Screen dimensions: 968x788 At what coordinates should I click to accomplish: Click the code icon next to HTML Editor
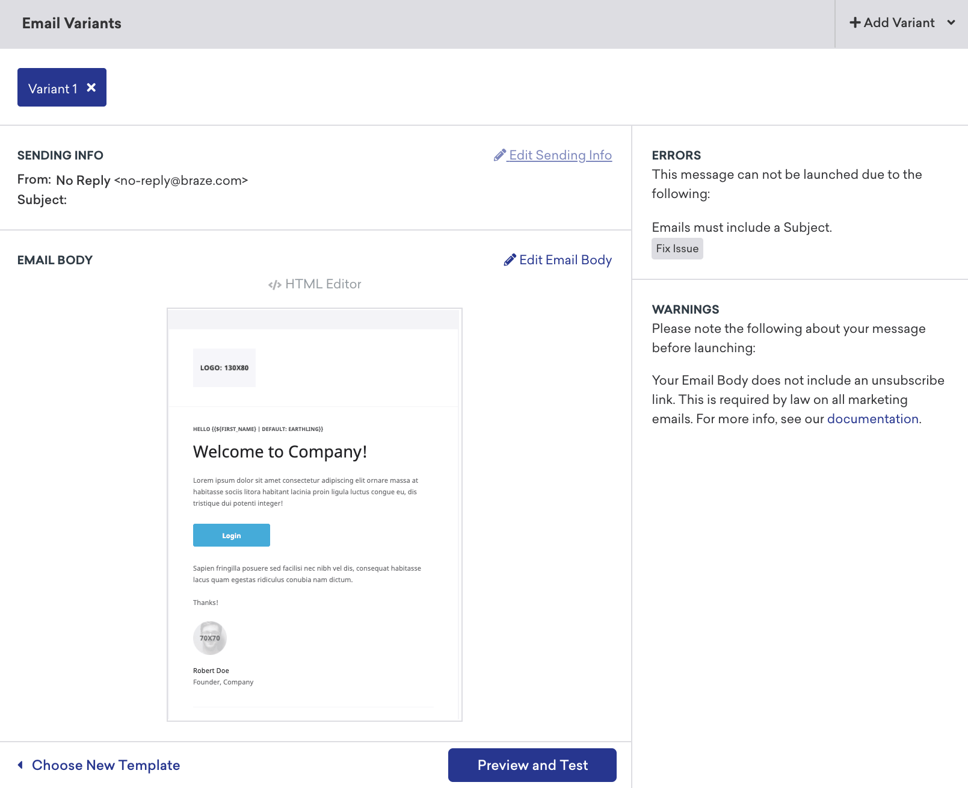click(x=276, y=284)
